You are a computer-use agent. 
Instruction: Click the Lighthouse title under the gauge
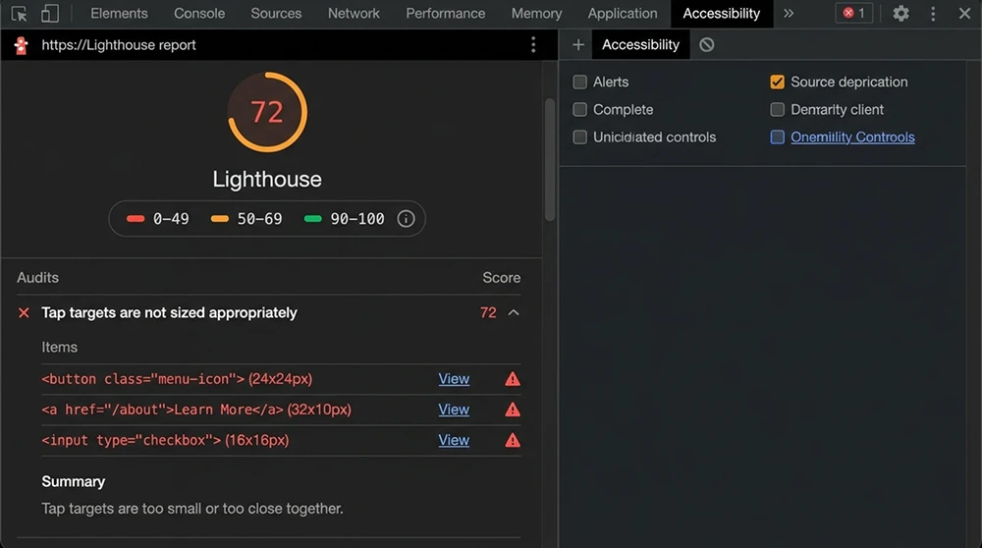267,179
